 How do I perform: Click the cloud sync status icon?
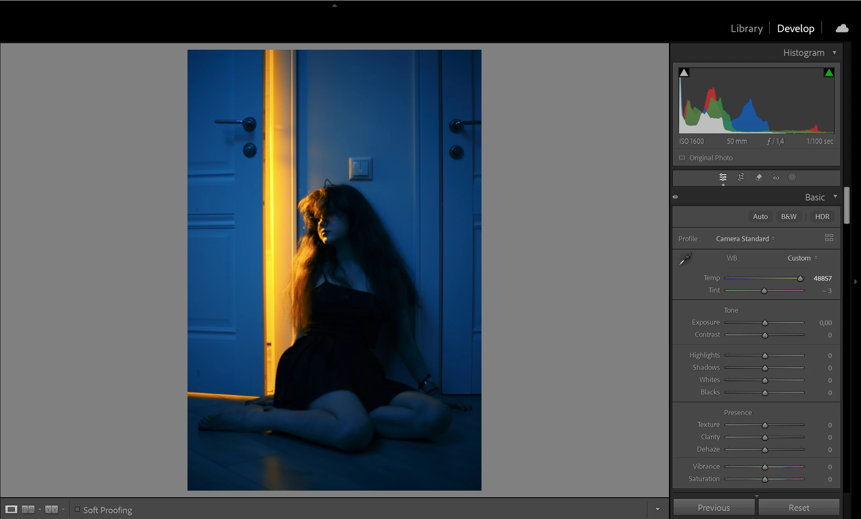(842, 28)
